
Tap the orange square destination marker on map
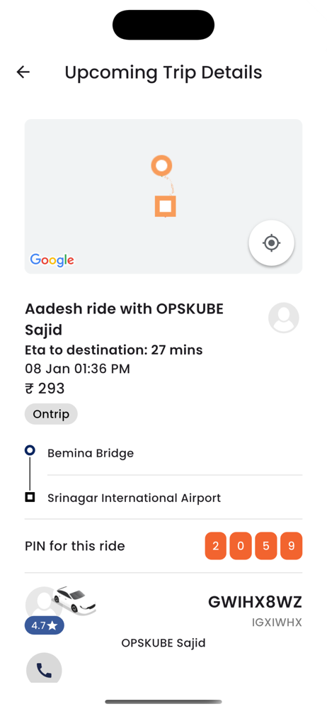[166, 206]
